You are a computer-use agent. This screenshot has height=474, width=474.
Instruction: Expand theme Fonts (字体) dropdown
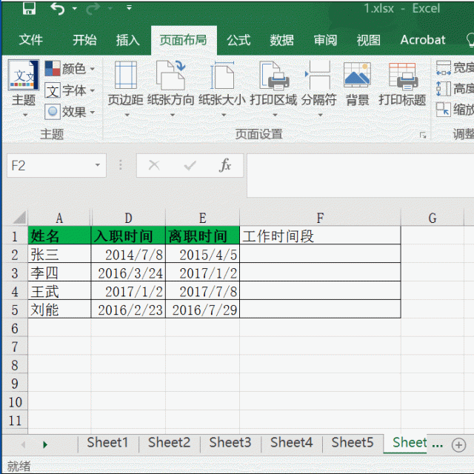tap(70, 90)
